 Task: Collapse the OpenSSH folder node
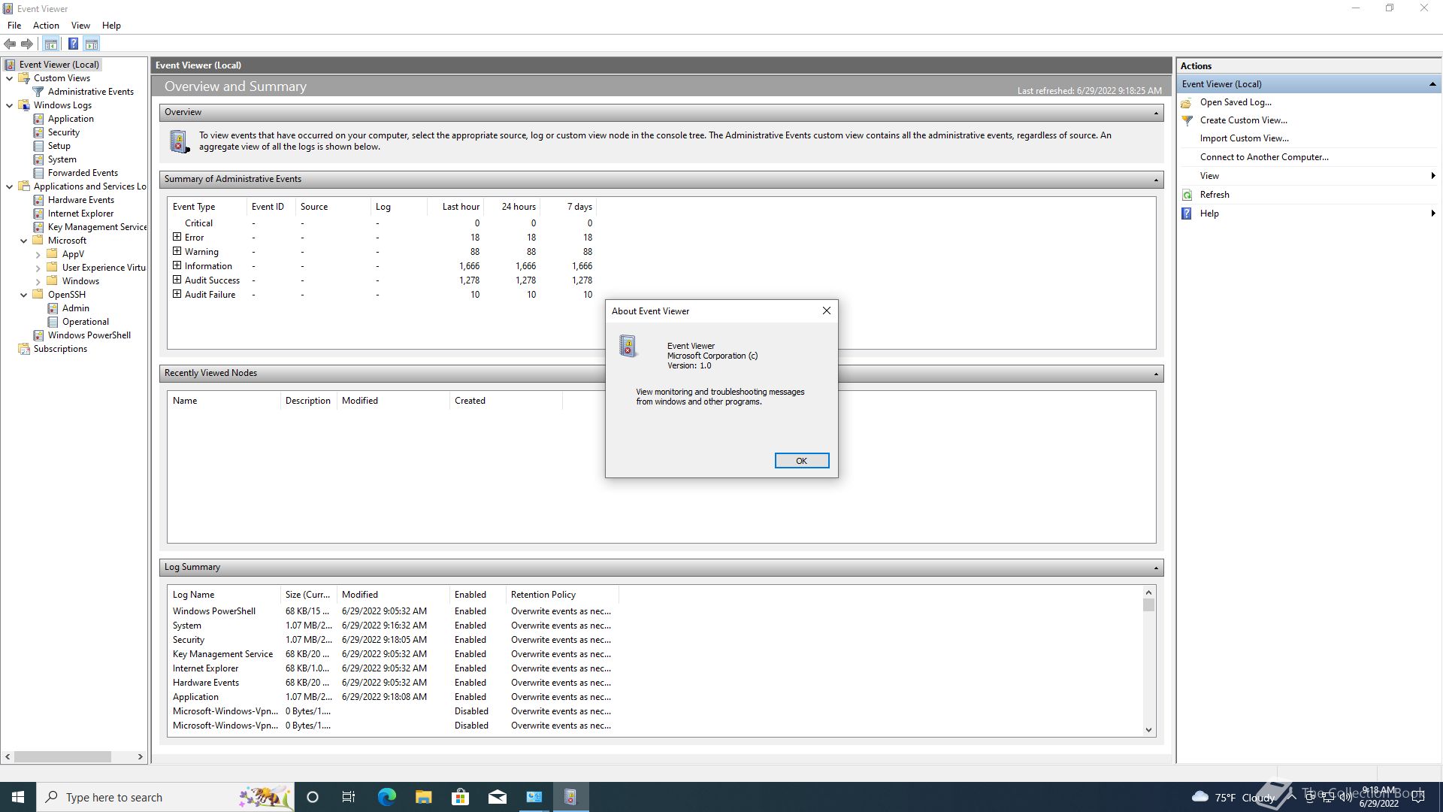[23, 295]
